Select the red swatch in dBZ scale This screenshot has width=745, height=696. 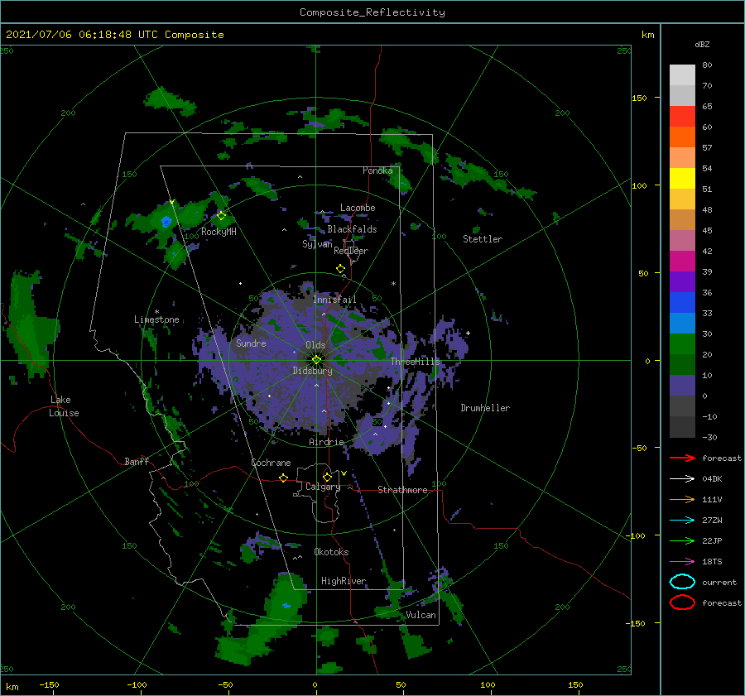click(682, 116)
